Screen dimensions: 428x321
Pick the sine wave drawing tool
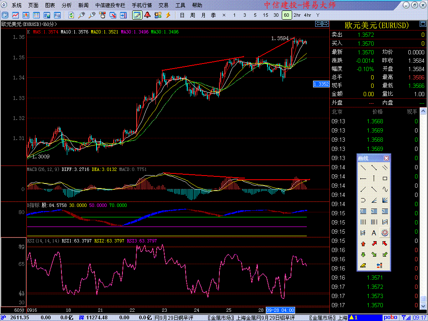click(x=385, y=189)
